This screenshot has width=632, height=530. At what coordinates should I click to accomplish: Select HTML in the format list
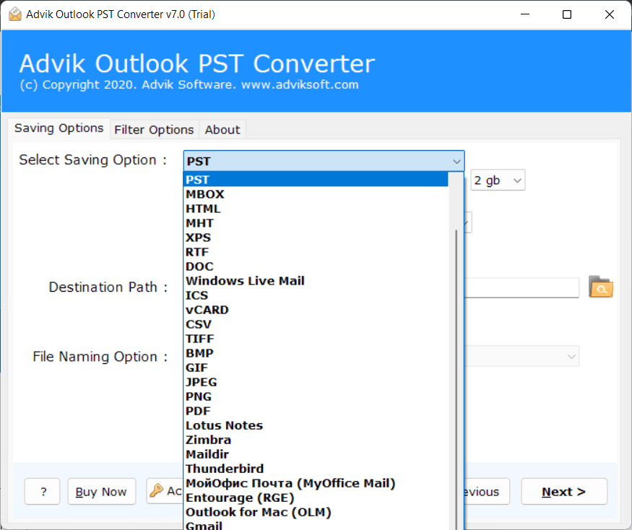tap(316, 209)
